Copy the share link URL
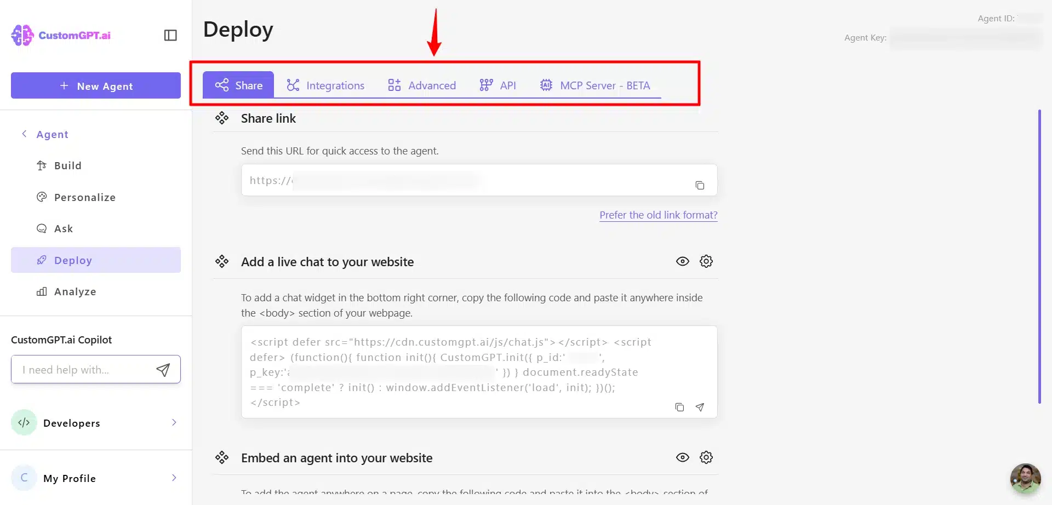 coord(700,185)
